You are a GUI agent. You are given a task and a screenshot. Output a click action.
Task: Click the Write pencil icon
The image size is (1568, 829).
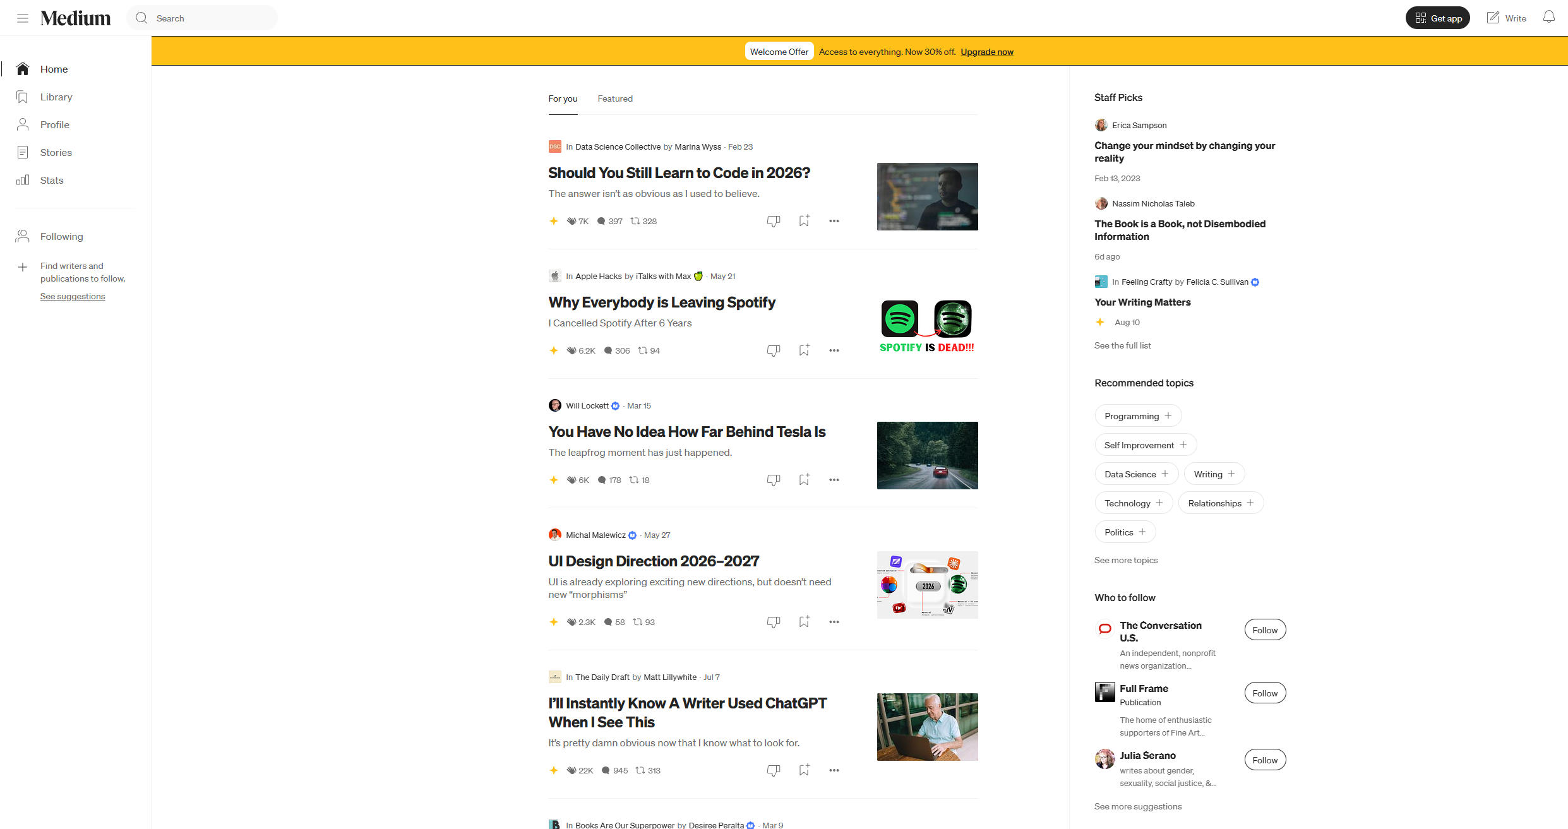point(1493,18)
